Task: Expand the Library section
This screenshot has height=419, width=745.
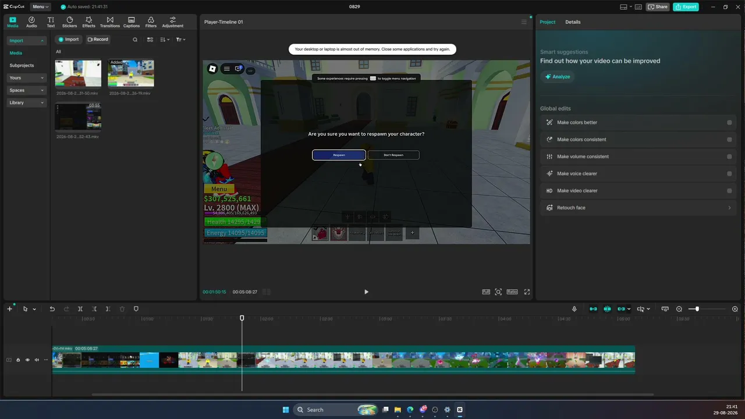Action: (42, 103)
